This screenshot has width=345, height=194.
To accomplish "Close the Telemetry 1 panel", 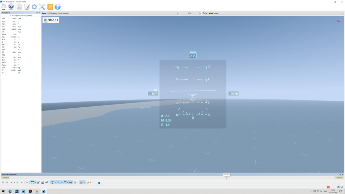I will tap(39, 13).
